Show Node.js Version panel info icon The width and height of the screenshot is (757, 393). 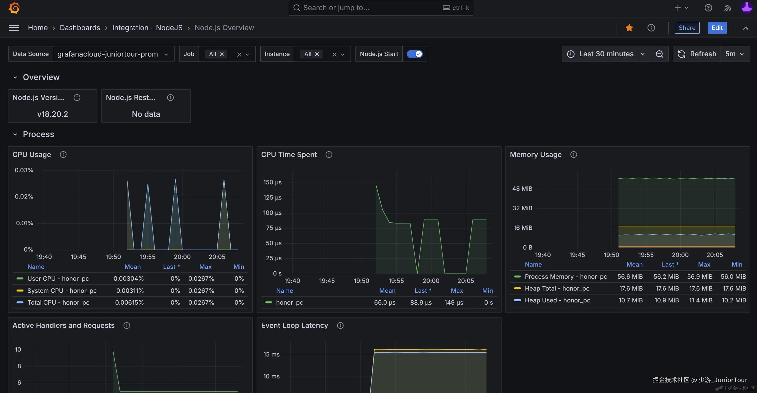coord(77,98)
